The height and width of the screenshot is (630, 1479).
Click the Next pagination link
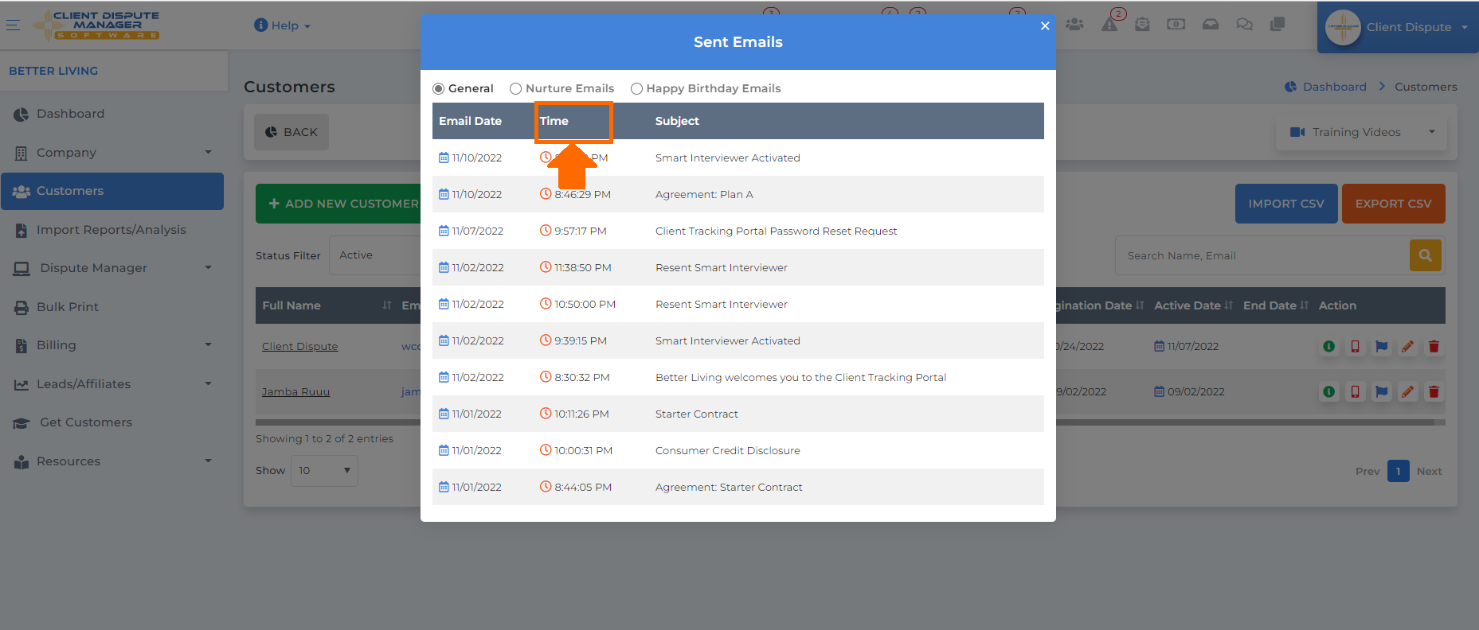pyautogui.click(x=1429, y=472)
